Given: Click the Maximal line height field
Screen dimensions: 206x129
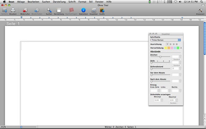Looking at the screenshot, I should coord(172,100).
